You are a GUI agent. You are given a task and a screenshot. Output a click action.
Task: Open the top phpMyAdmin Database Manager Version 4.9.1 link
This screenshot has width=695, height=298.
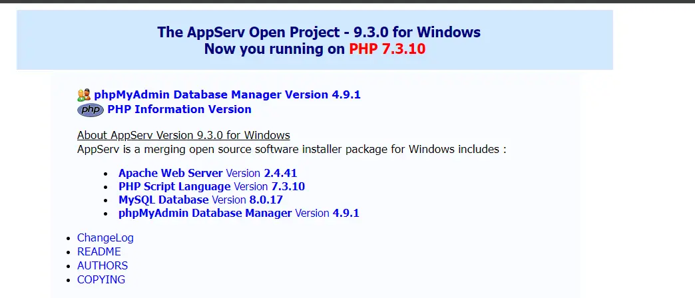pos(228,94)
